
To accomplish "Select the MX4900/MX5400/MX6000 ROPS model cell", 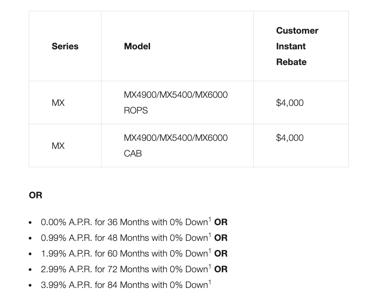I will (x=176, y=102).
